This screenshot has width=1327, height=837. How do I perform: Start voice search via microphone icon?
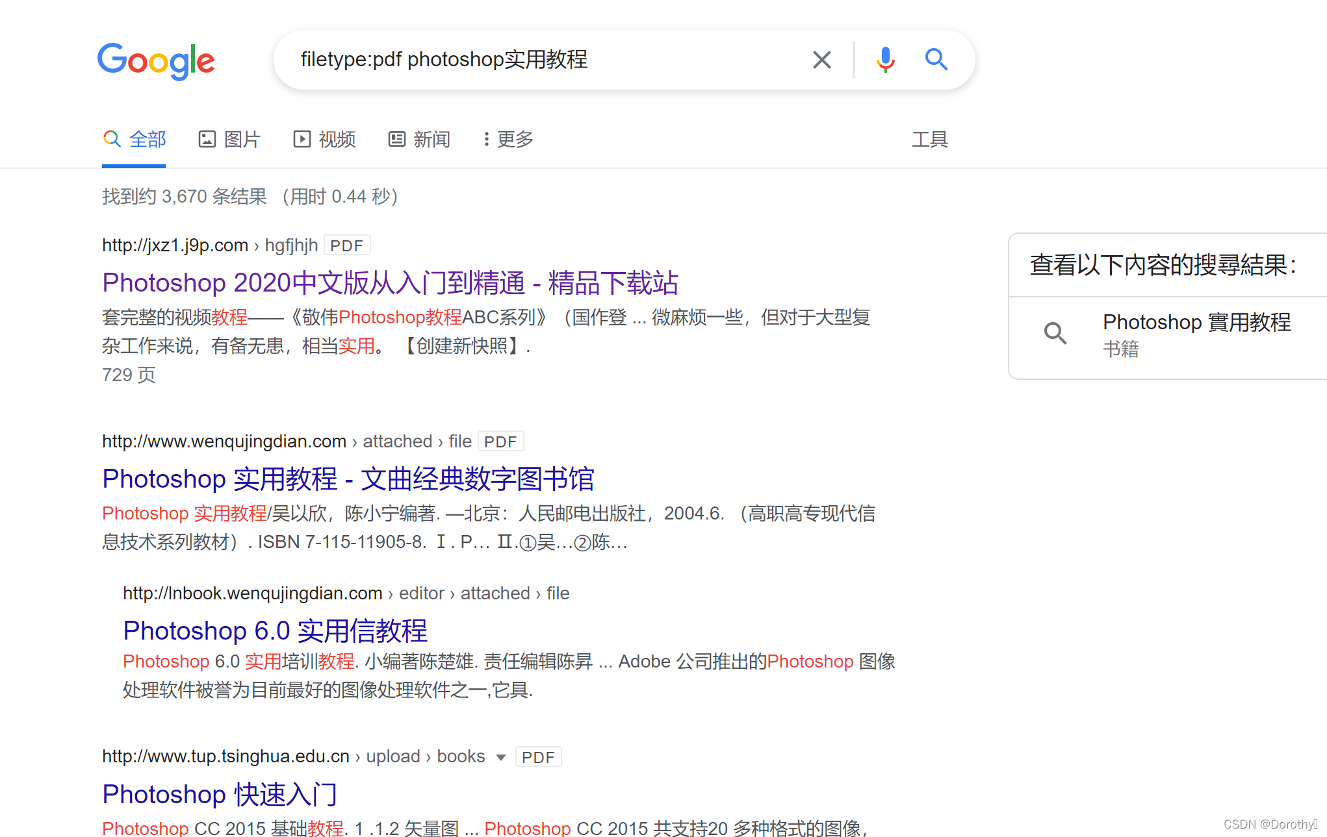pos(885,60)
